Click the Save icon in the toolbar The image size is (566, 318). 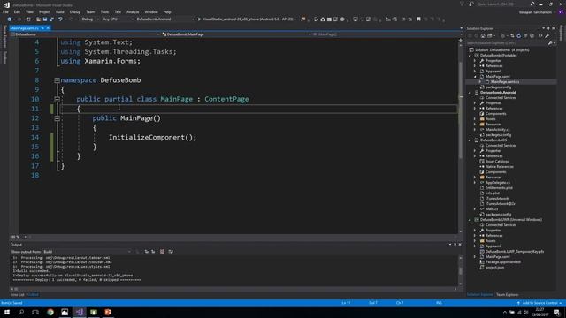tap(45, 19)
